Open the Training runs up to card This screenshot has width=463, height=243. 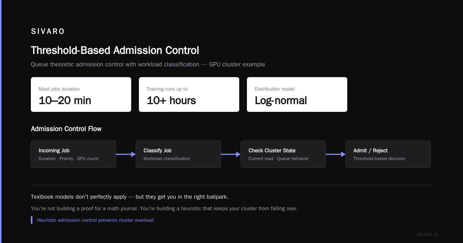(x=189, y=94)
